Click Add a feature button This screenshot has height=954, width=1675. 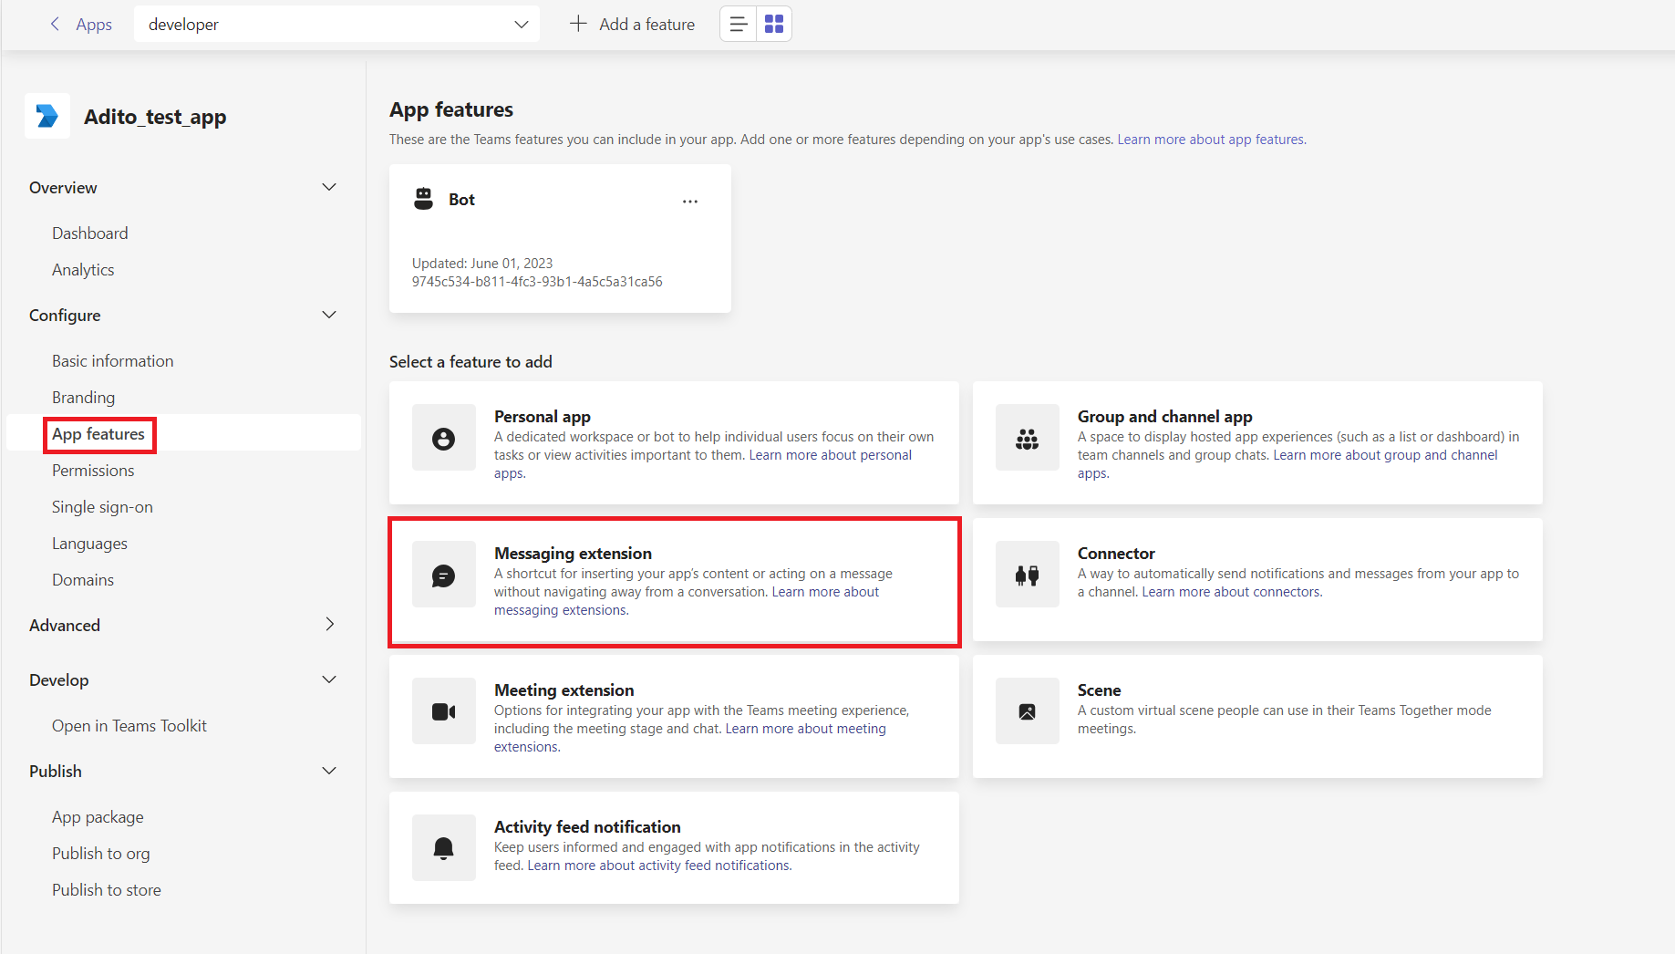click(x=632, y=25)
